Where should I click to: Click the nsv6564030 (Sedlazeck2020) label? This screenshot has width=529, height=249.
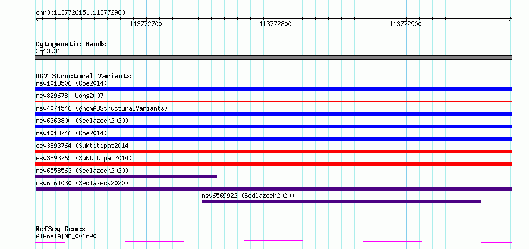point(82,183)
